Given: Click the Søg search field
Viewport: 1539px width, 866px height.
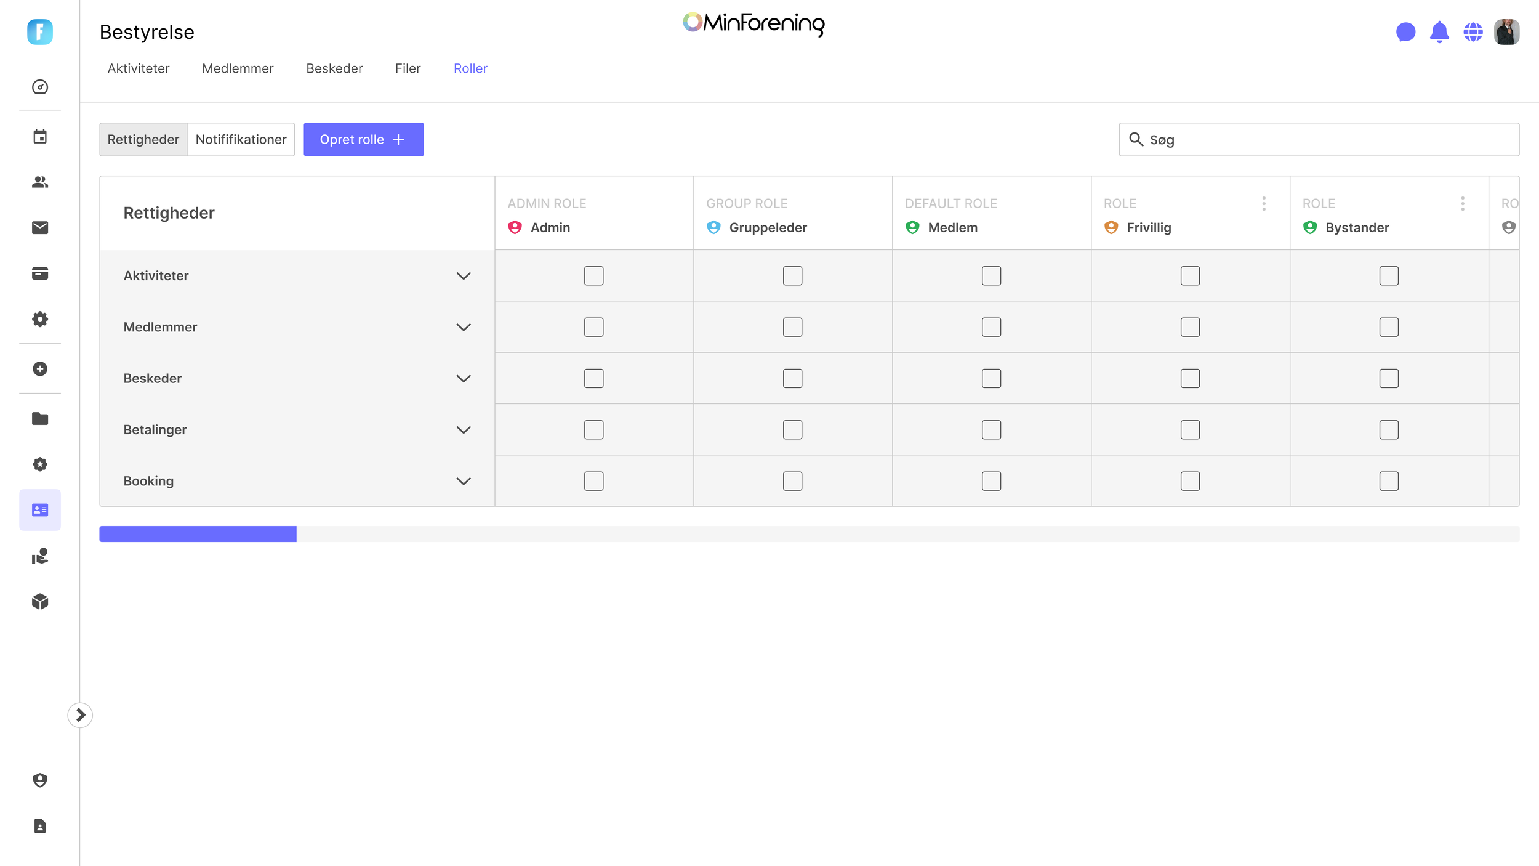Looking at the screenshot, I should 1319,139.
